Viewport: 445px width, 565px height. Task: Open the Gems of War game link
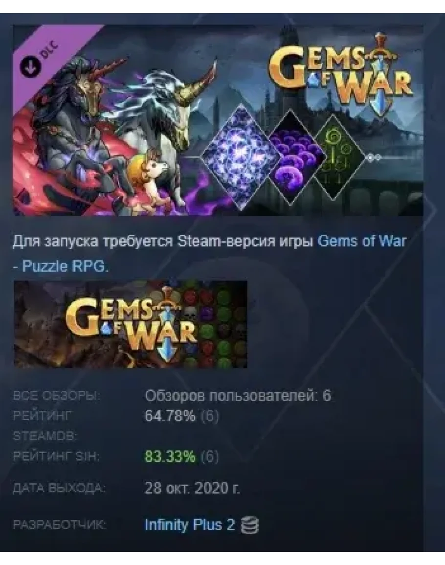(361, 241)
